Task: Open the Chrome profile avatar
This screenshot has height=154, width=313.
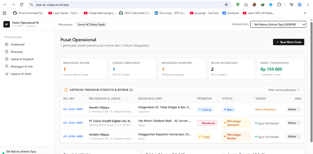Action: point(300,5)
